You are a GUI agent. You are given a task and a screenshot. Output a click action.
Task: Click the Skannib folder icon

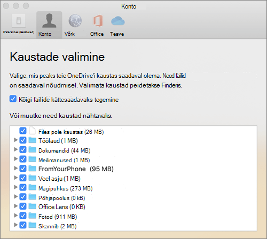33,225
